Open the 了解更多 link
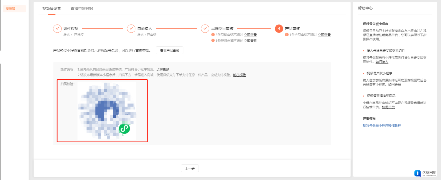This screenshot has height=180, width=441. point(163,69)
